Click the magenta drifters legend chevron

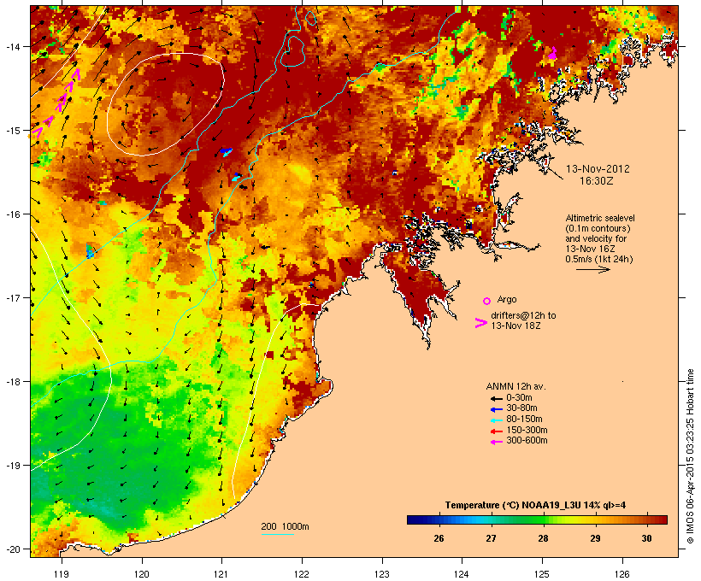coord(480,323)
